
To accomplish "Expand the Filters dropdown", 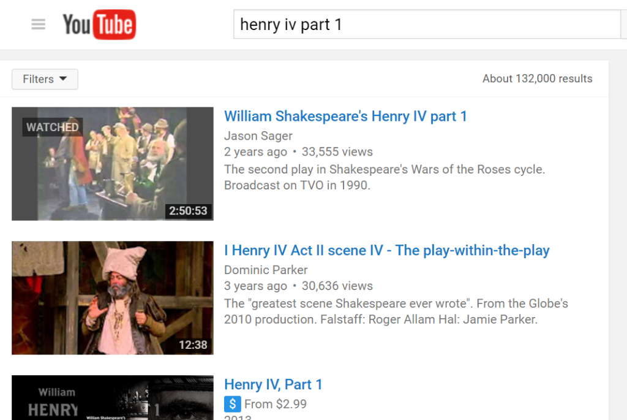I will point(45,79).
